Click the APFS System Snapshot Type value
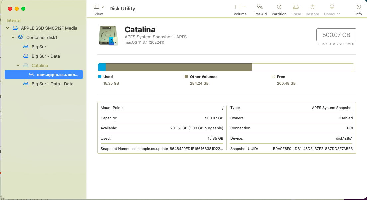 click(x=332, y=108)
